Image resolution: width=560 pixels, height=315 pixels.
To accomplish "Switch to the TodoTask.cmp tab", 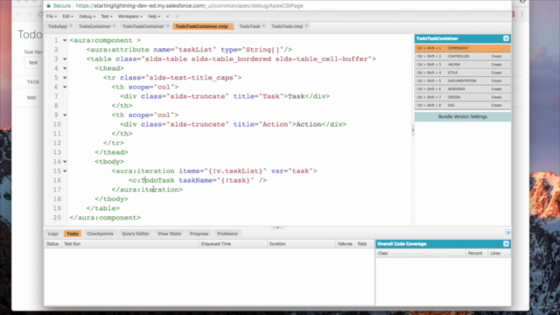I will pyautogui.click(x=287, y=26).
